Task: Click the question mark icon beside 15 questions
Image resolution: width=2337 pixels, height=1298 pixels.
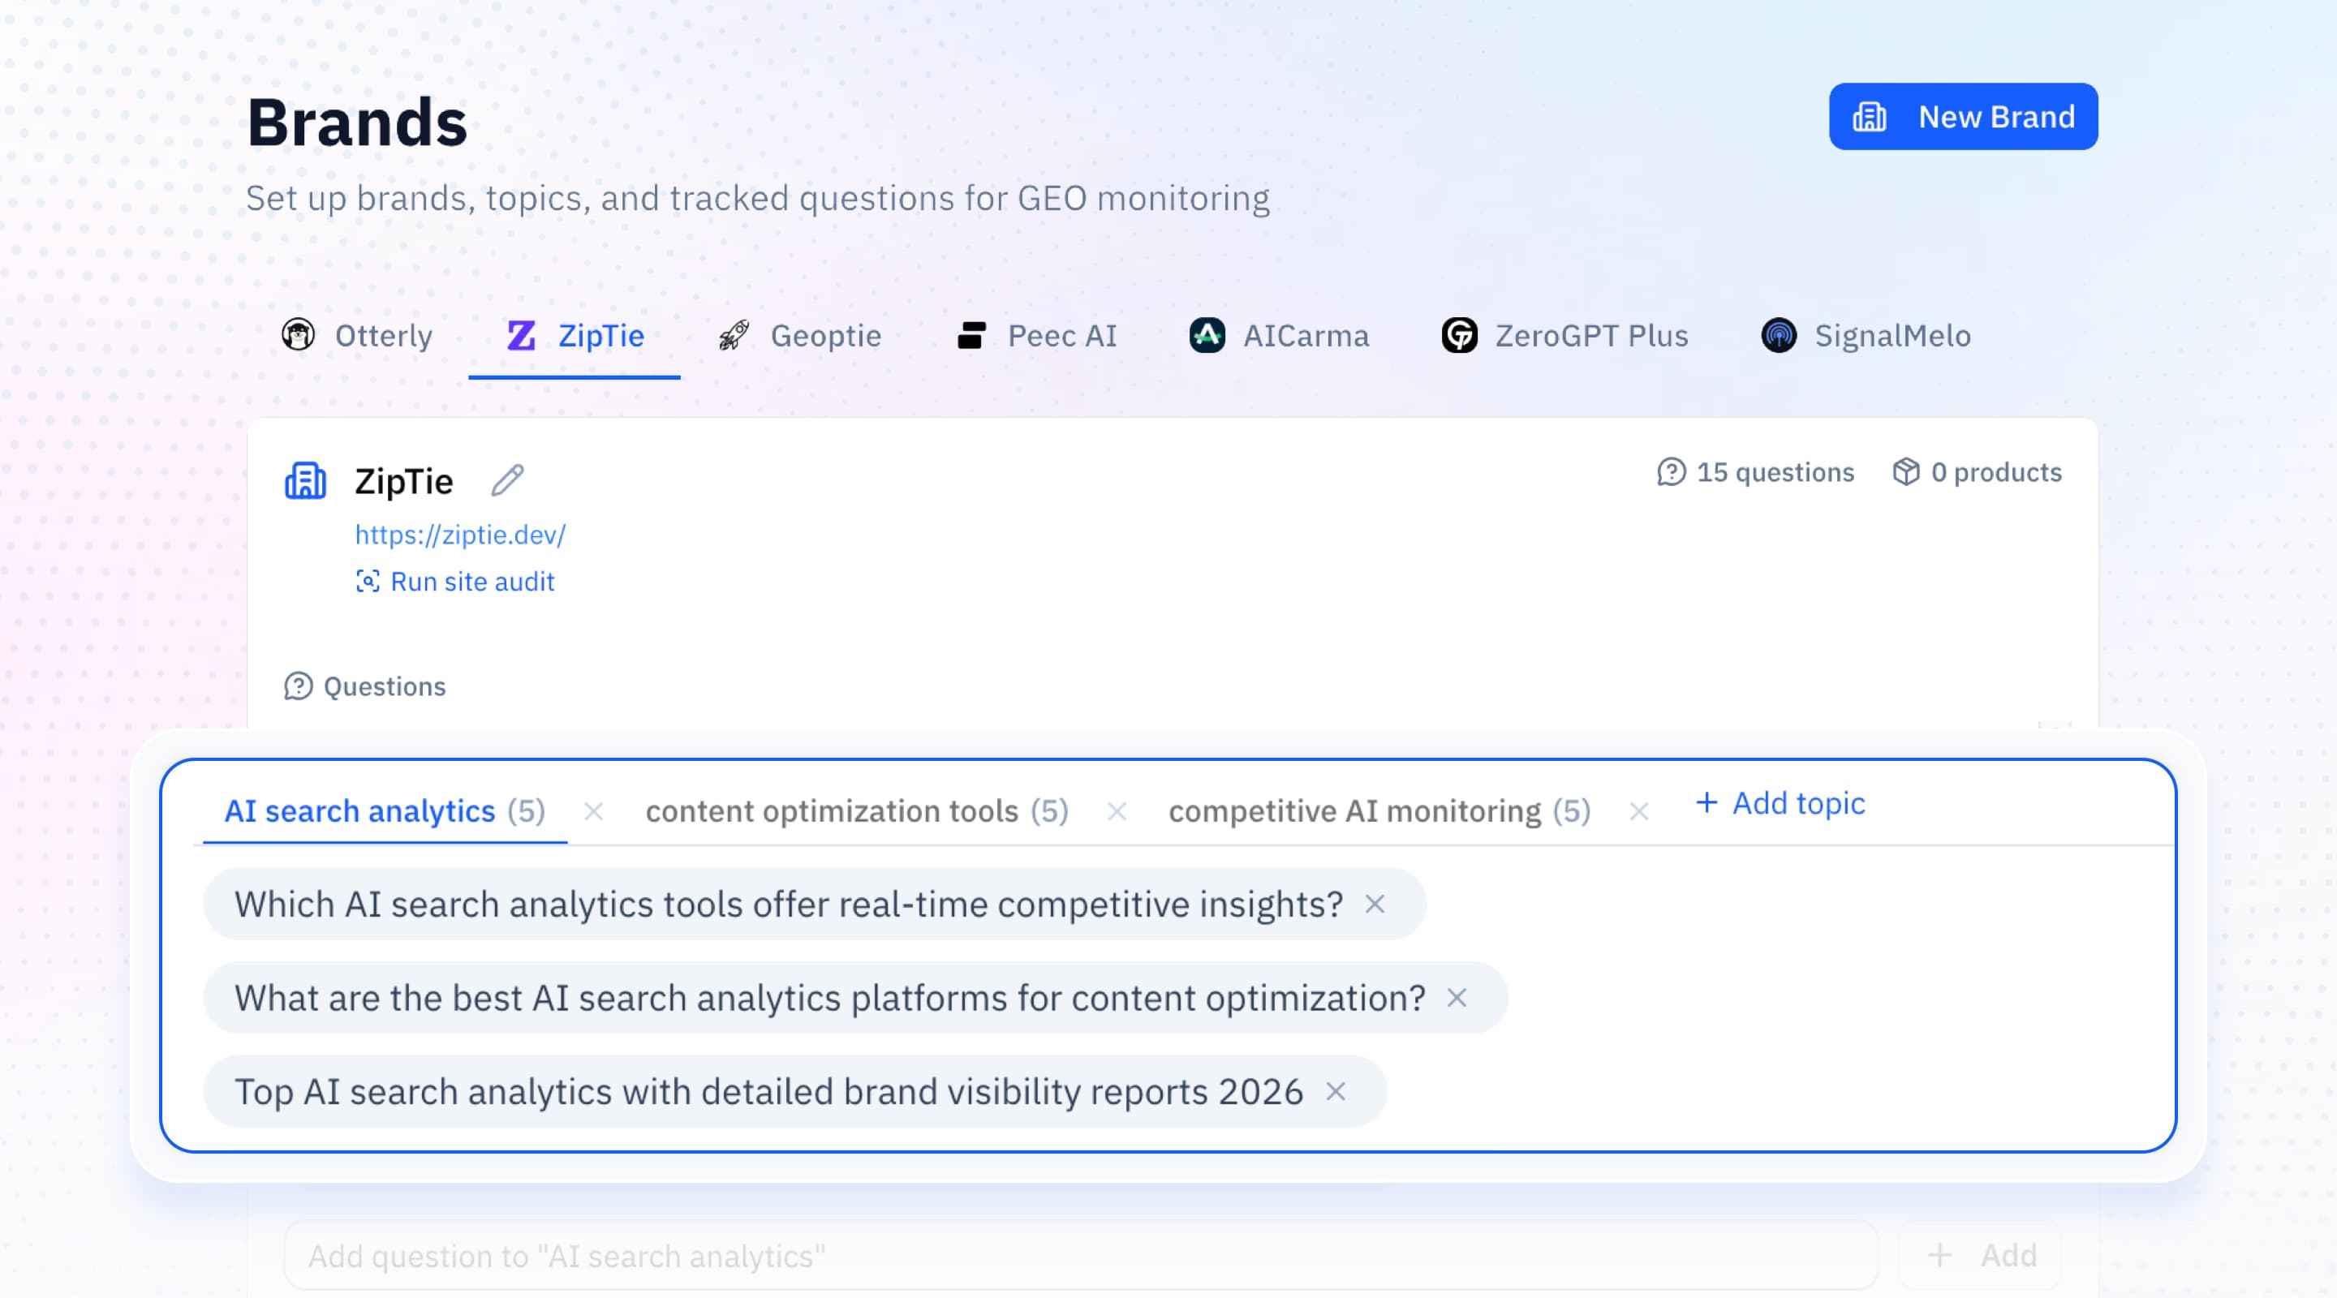Action: (1671, 473)
